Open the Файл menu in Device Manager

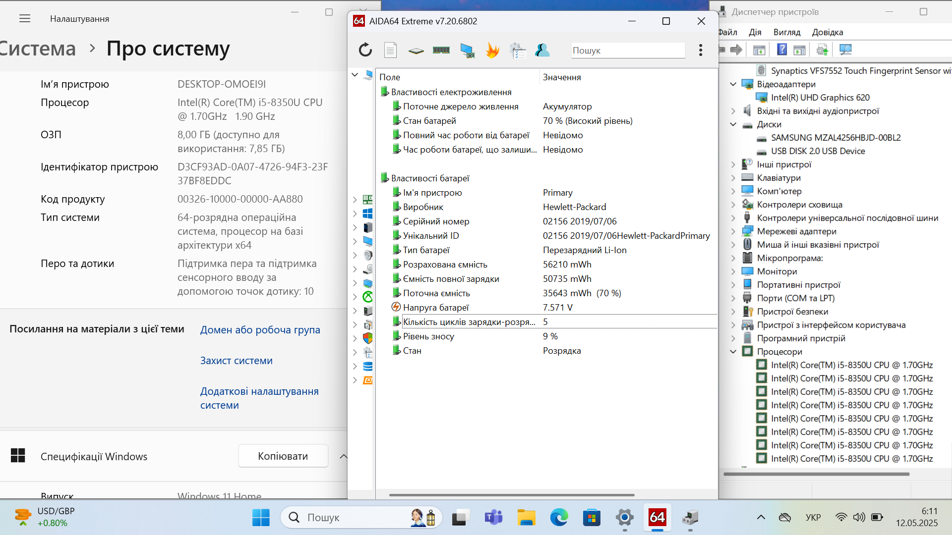click(727, 32)
